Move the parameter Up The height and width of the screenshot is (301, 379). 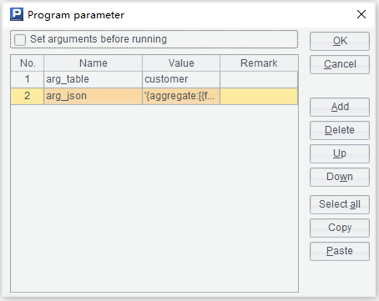click(340, 153)
